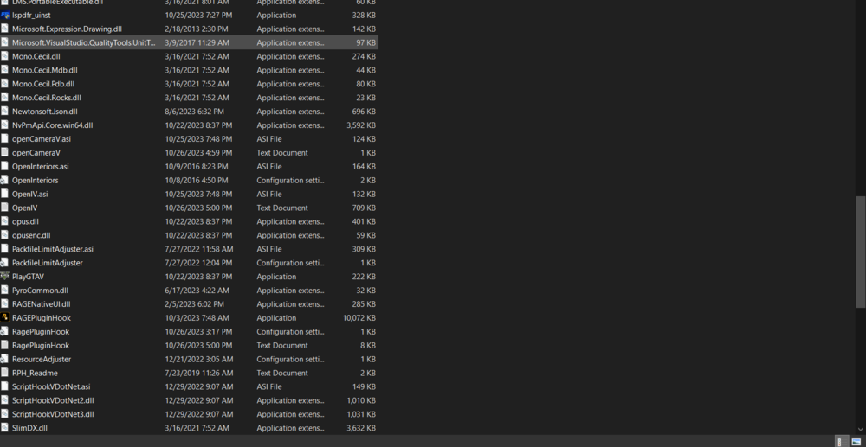Click the RagePluginHook configuration file icon
This screenshot has height=447, width=866.
5,332
